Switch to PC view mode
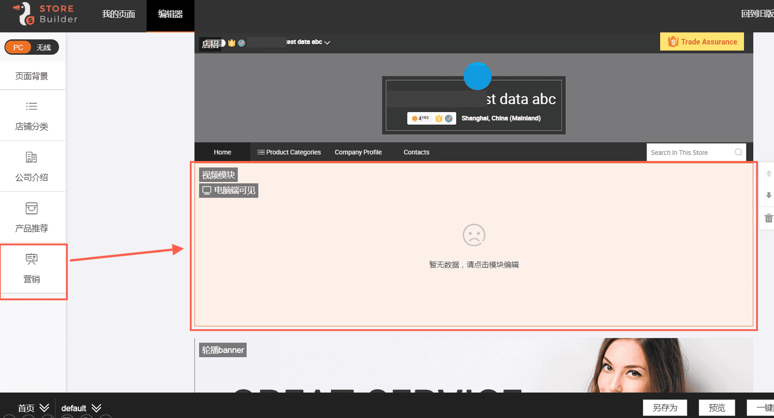 click(18, 47)
